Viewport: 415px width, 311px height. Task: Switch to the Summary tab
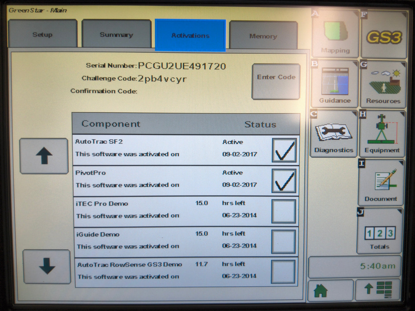click(116, 34)
